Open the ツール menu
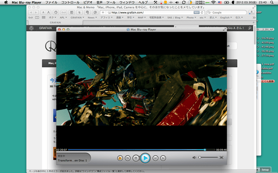278x173 pixels. point(111,2)
